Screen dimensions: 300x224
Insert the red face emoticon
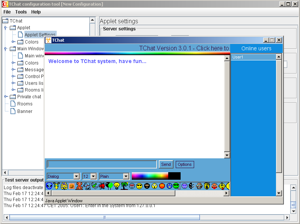[x=162, y=186]
